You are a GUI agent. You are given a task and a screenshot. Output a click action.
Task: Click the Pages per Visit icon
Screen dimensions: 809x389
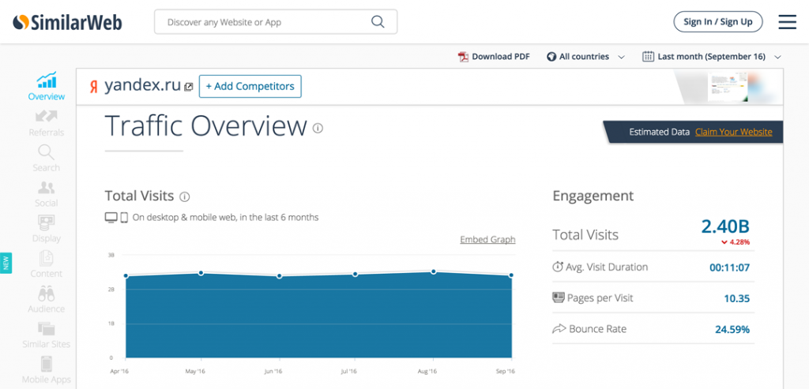tap(559, 297)
